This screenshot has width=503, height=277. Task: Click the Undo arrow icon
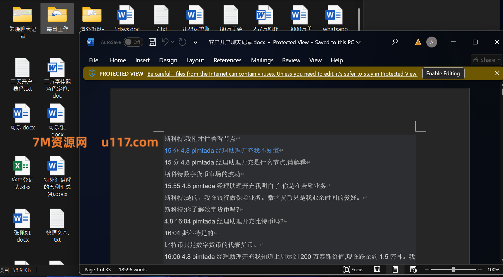click(x=165, y=42)
